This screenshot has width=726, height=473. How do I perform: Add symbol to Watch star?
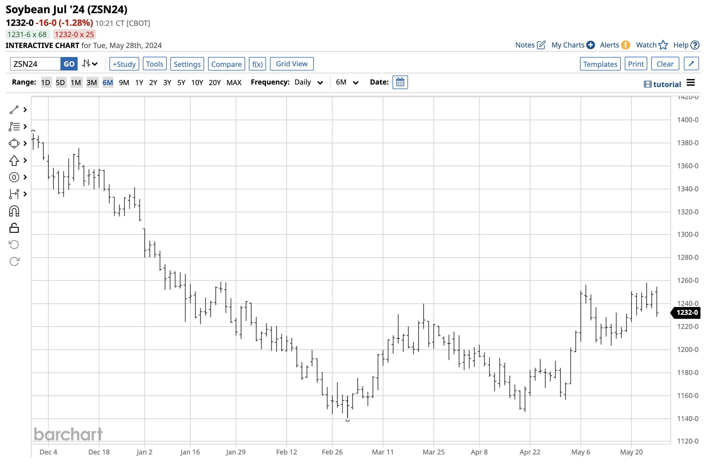pos(663,45)
